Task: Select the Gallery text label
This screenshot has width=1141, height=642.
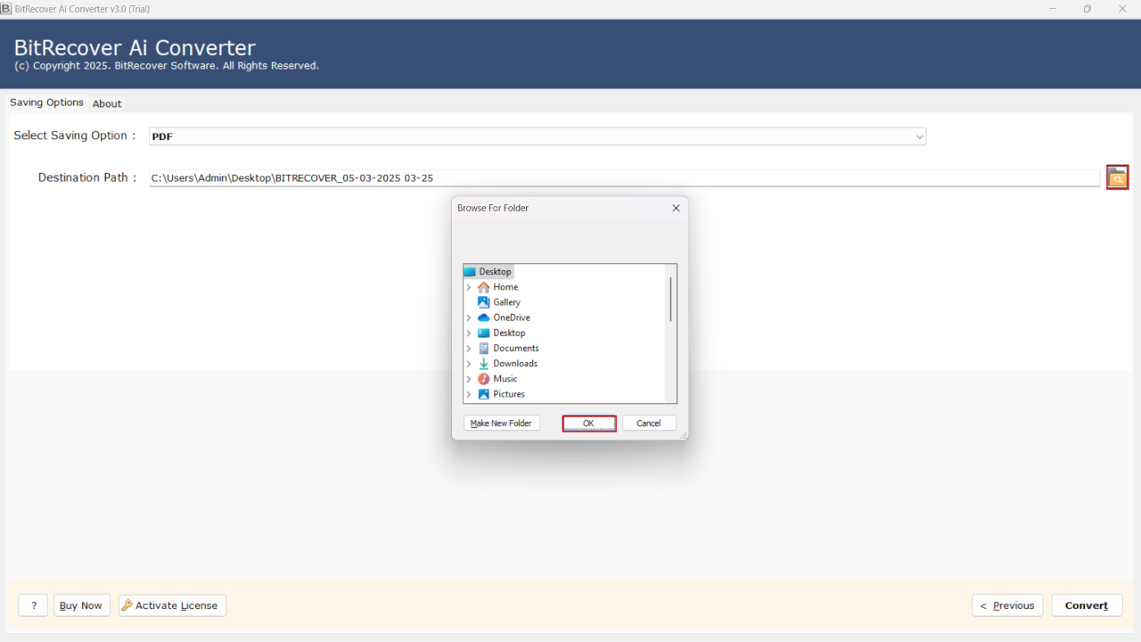Action: (x=506, y=302)
